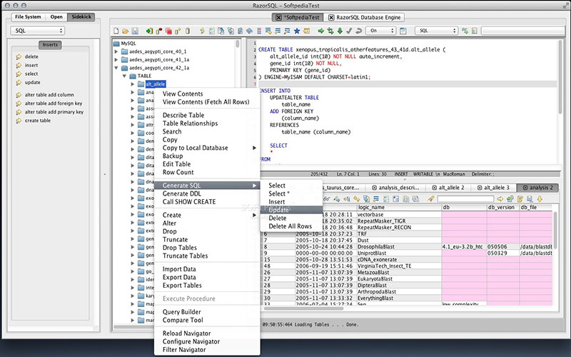This screenshot has height=357, width=571.
Task: Click the alt_allele table folder icon
Action: 141,84
